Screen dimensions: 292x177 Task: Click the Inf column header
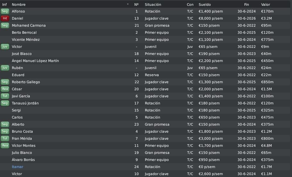point(4,4)
